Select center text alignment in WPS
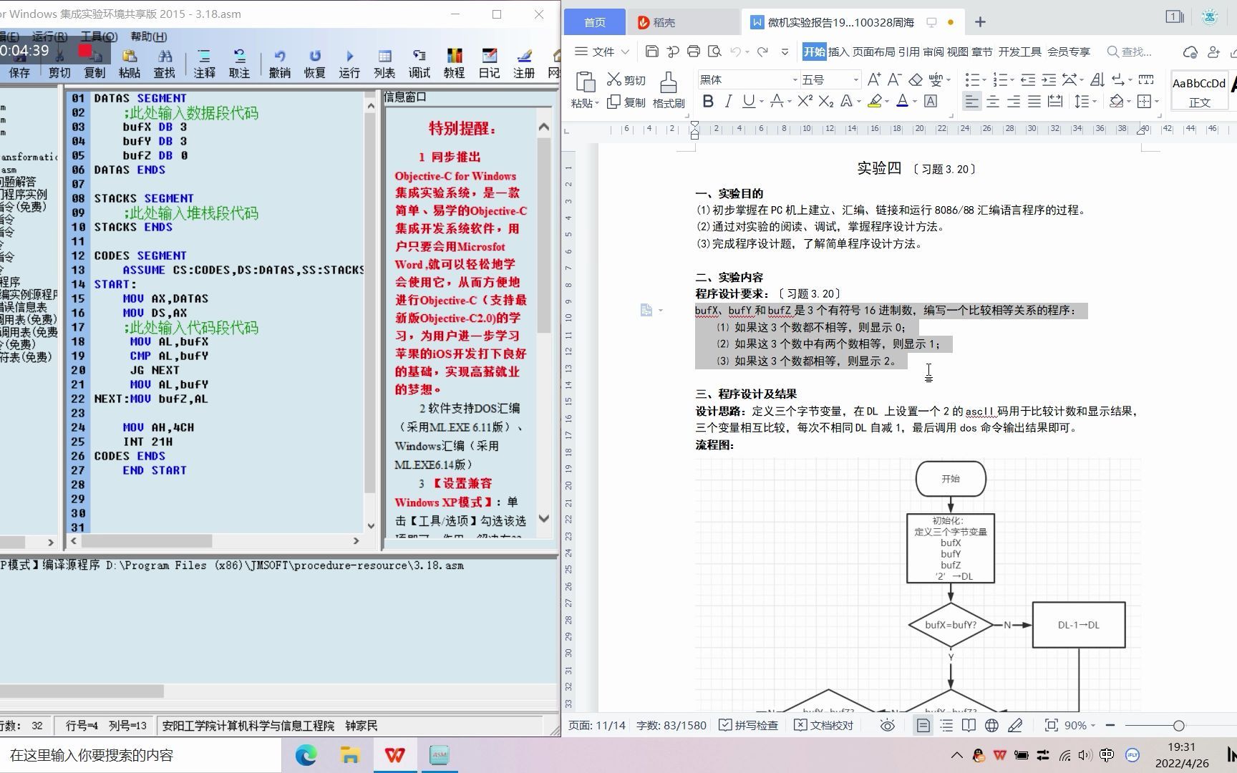This screenshot has height=773, width=1237. click(993, 102)
